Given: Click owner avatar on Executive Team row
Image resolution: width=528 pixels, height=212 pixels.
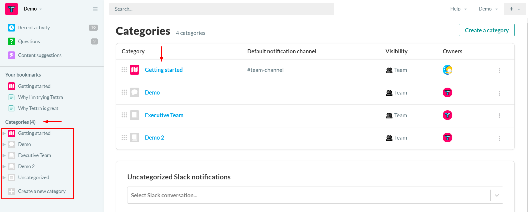Looking at the screenshot, I should (x=447, y=115).
